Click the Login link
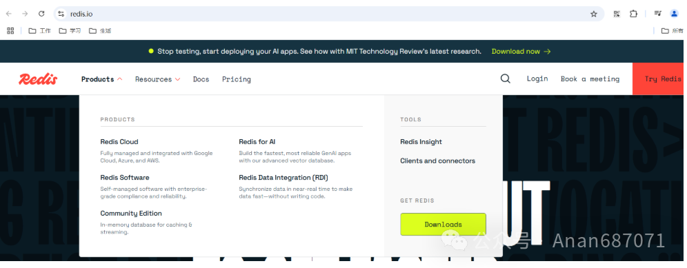The width and height of the screenshot is (687, 268). 537,79
